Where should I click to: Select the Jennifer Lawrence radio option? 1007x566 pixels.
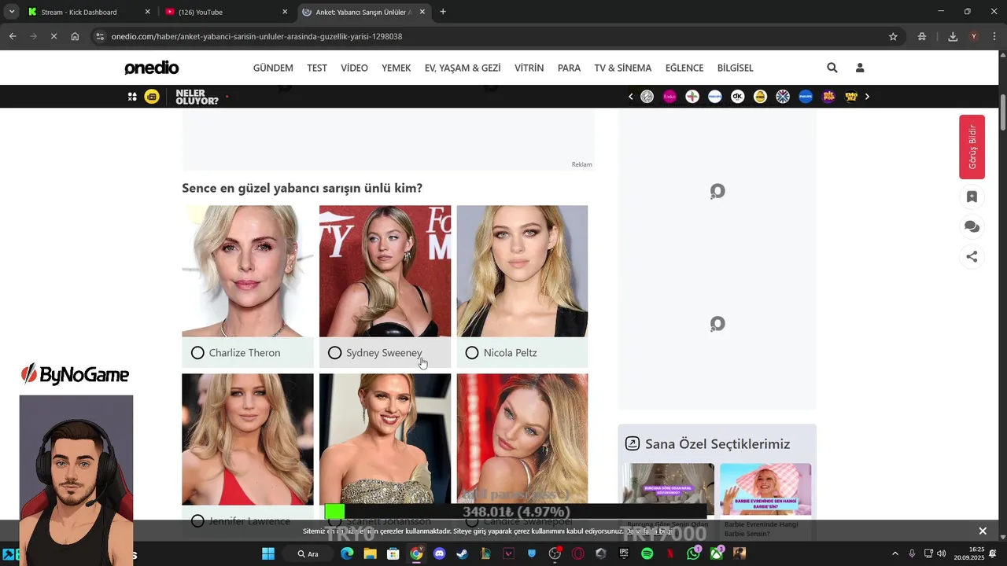197,521
